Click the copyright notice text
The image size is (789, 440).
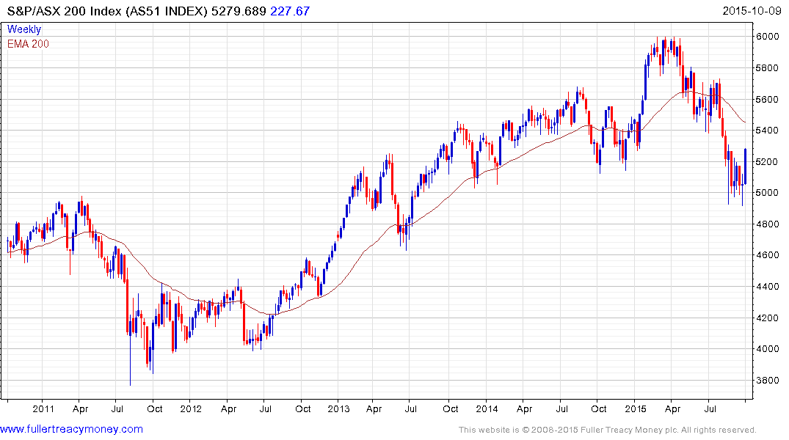pos(608,430)
